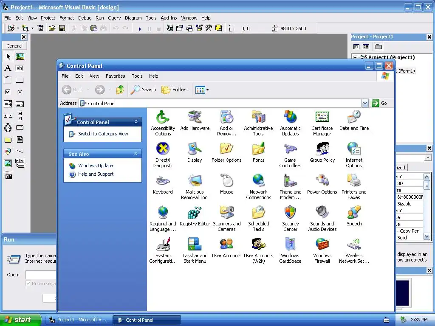435x326 pixels.
Task: Open Security Center icon
Action: 290,219
